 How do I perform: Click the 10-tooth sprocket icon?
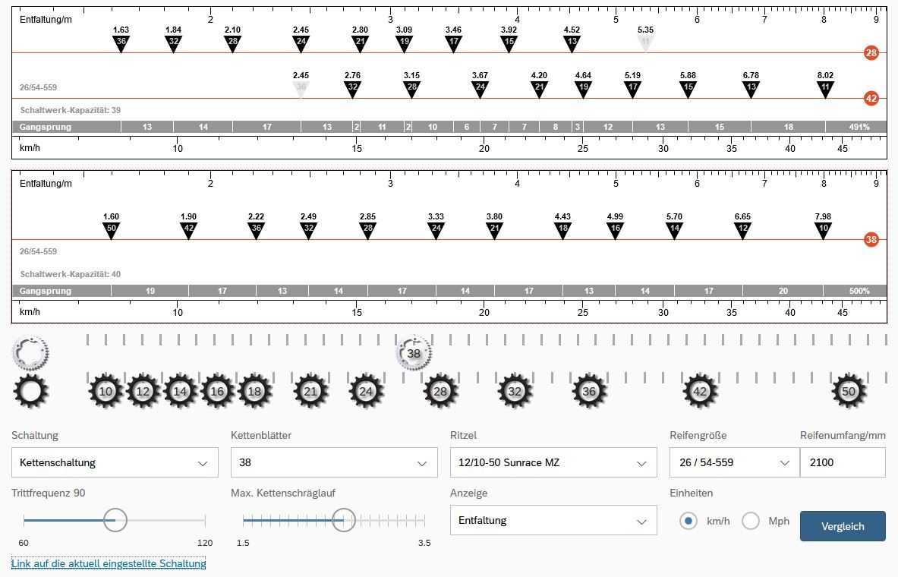(x=106, y=392)
